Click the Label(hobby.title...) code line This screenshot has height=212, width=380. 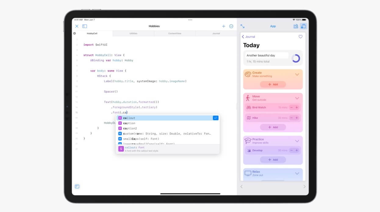145,81
